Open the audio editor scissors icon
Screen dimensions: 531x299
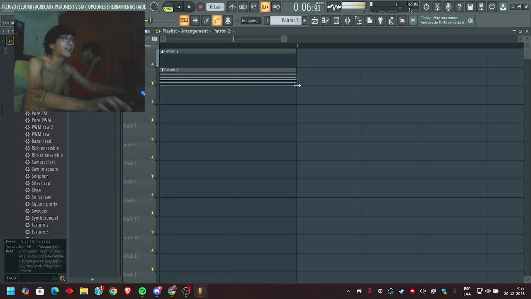(437, 7)
